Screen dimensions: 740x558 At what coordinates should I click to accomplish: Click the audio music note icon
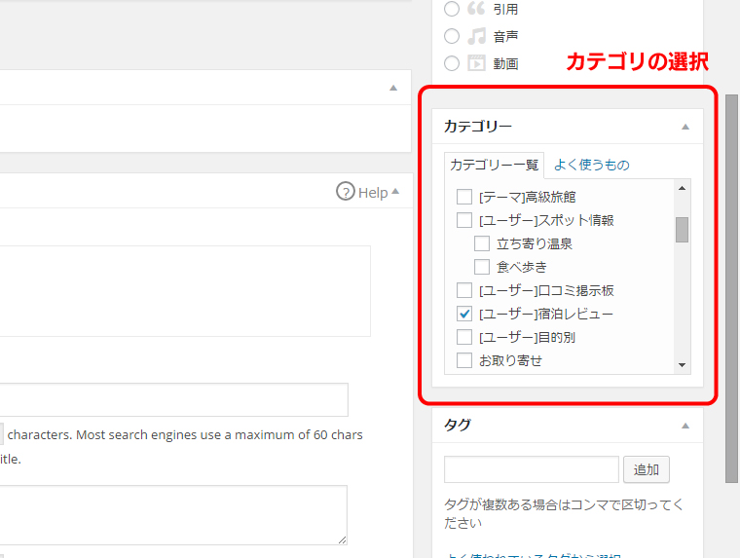[476, 36]
